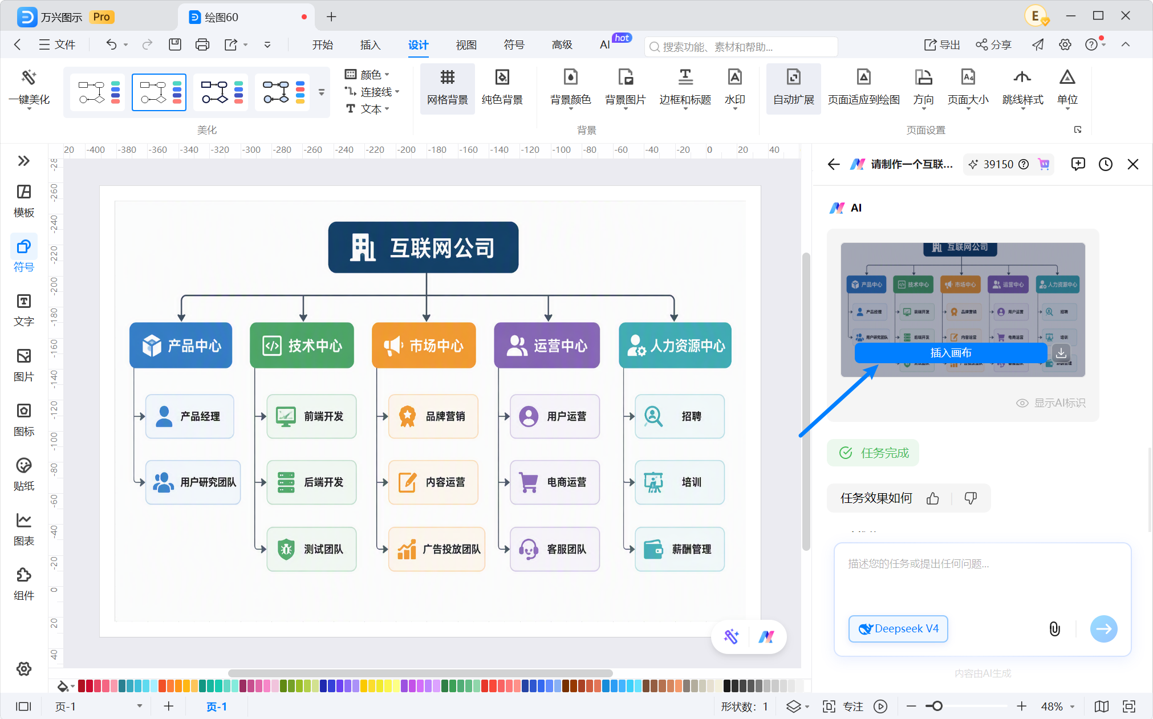Choose the Deepseek V4 model button
This screenshot has width=1153, height=719.
(898, 628)
